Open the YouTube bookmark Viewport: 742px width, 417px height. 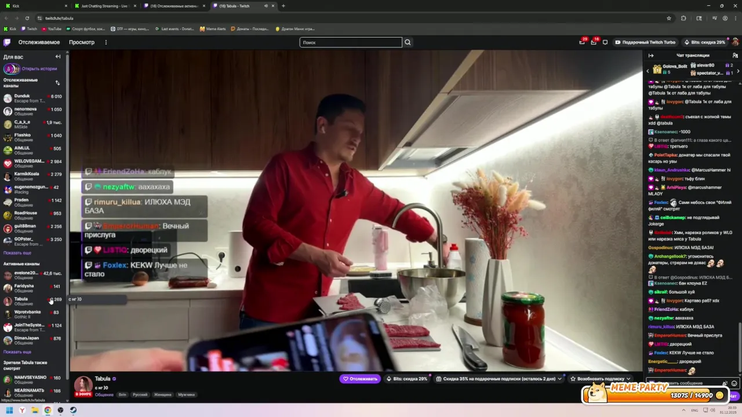[x=52, y=28]
